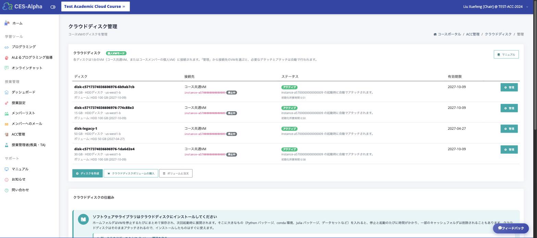Open メンバーリスト in the sidebar

pyautogui.click(x=23, y=113)
